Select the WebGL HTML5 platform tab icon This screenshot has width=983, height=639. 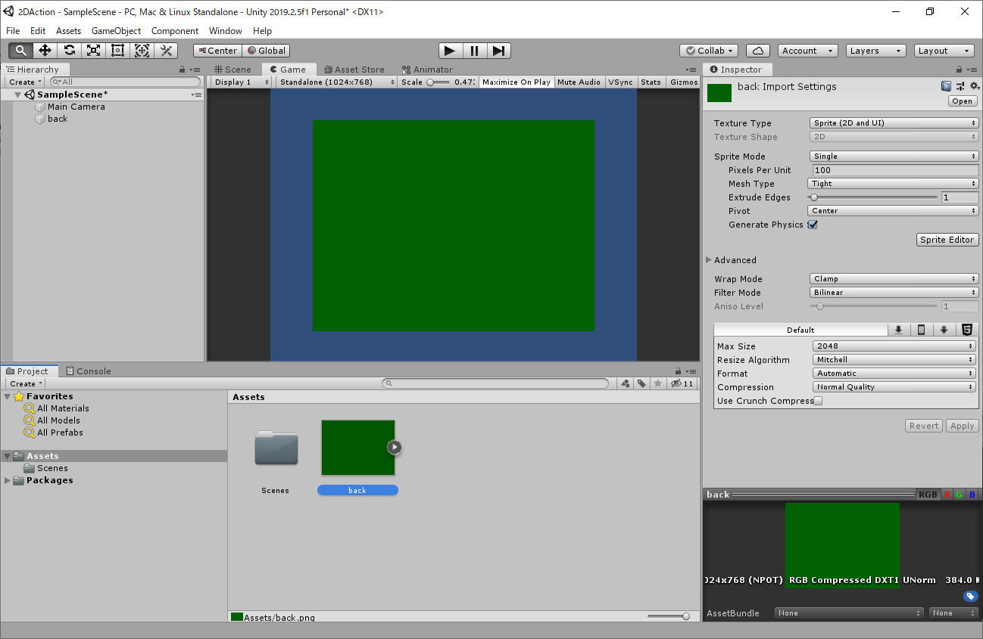pyautogui.click(x=966, y=330)
